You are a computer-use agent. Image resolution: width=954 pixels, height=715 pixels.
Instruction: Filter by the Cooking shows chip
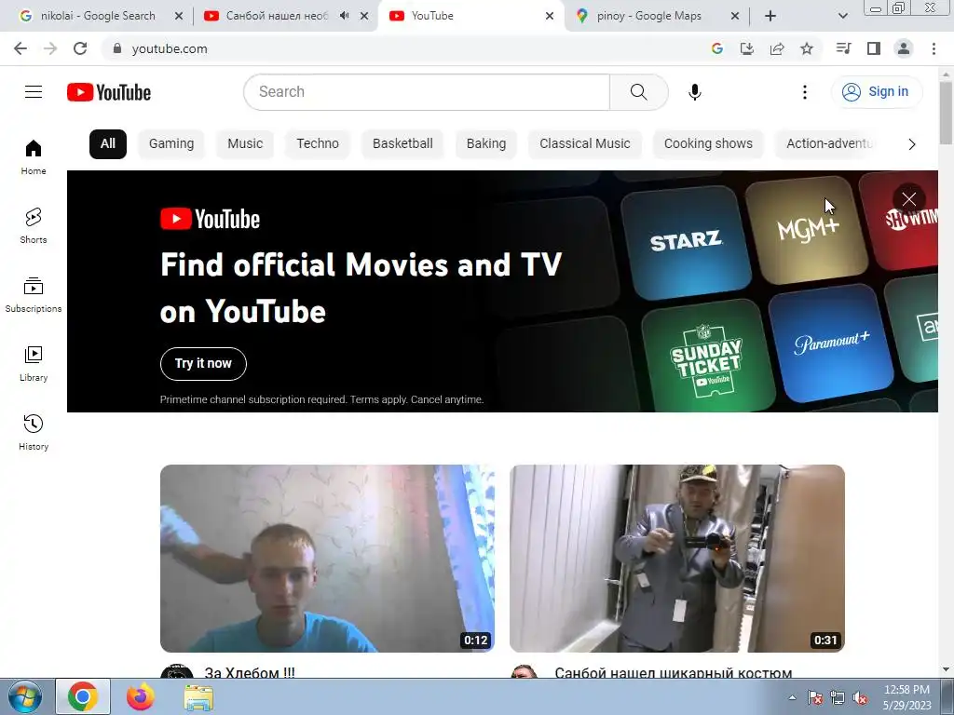pyautogui.click(x=708, y=144)
